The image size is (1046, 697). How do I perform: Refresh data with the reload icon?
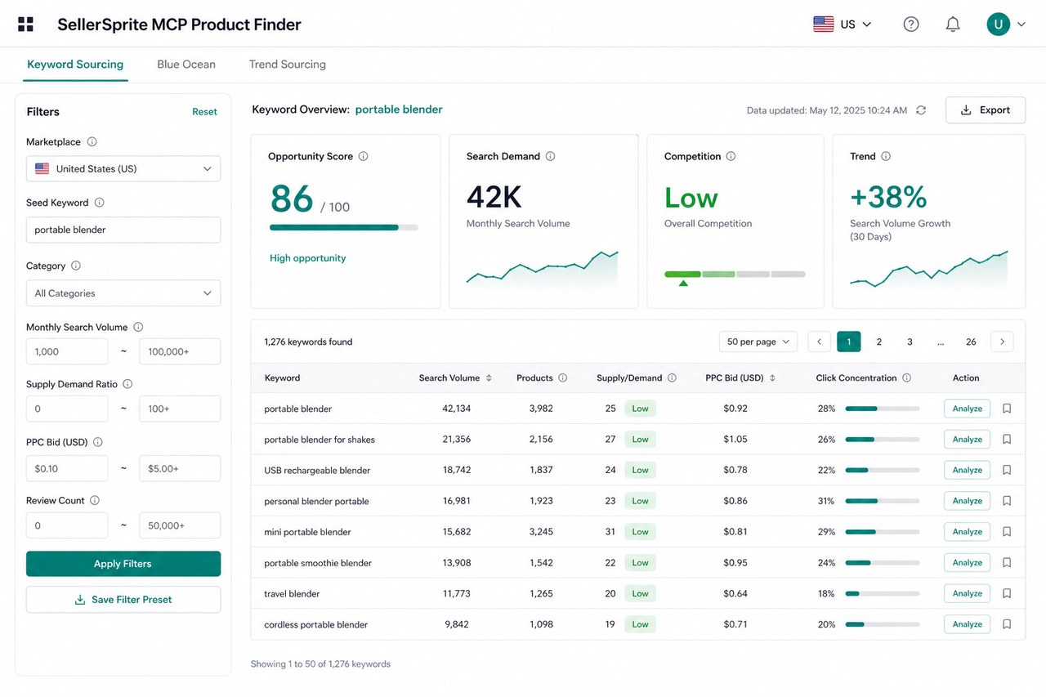tap(921, 110)
